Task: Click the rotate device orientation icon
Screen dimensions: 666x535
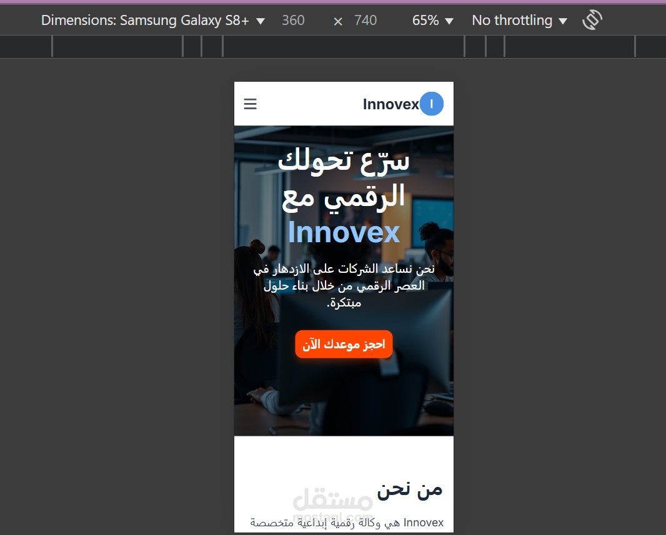Action: click(592, 20)
